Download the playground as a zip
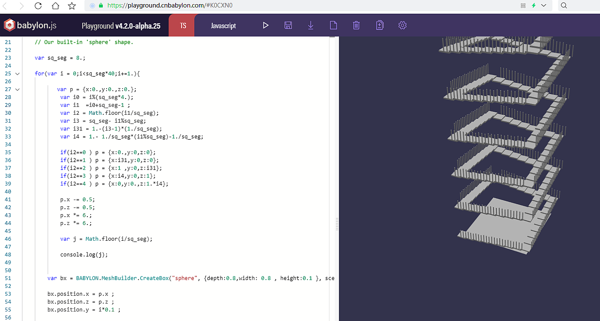 (310, 25)
